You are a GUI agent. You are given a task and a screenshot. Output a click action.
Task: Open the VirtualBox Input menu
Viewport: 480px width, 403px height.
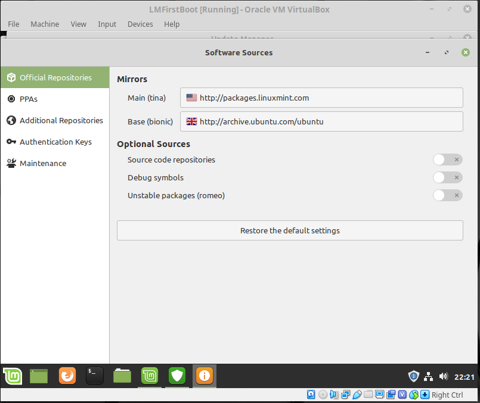tap(107, 24)
